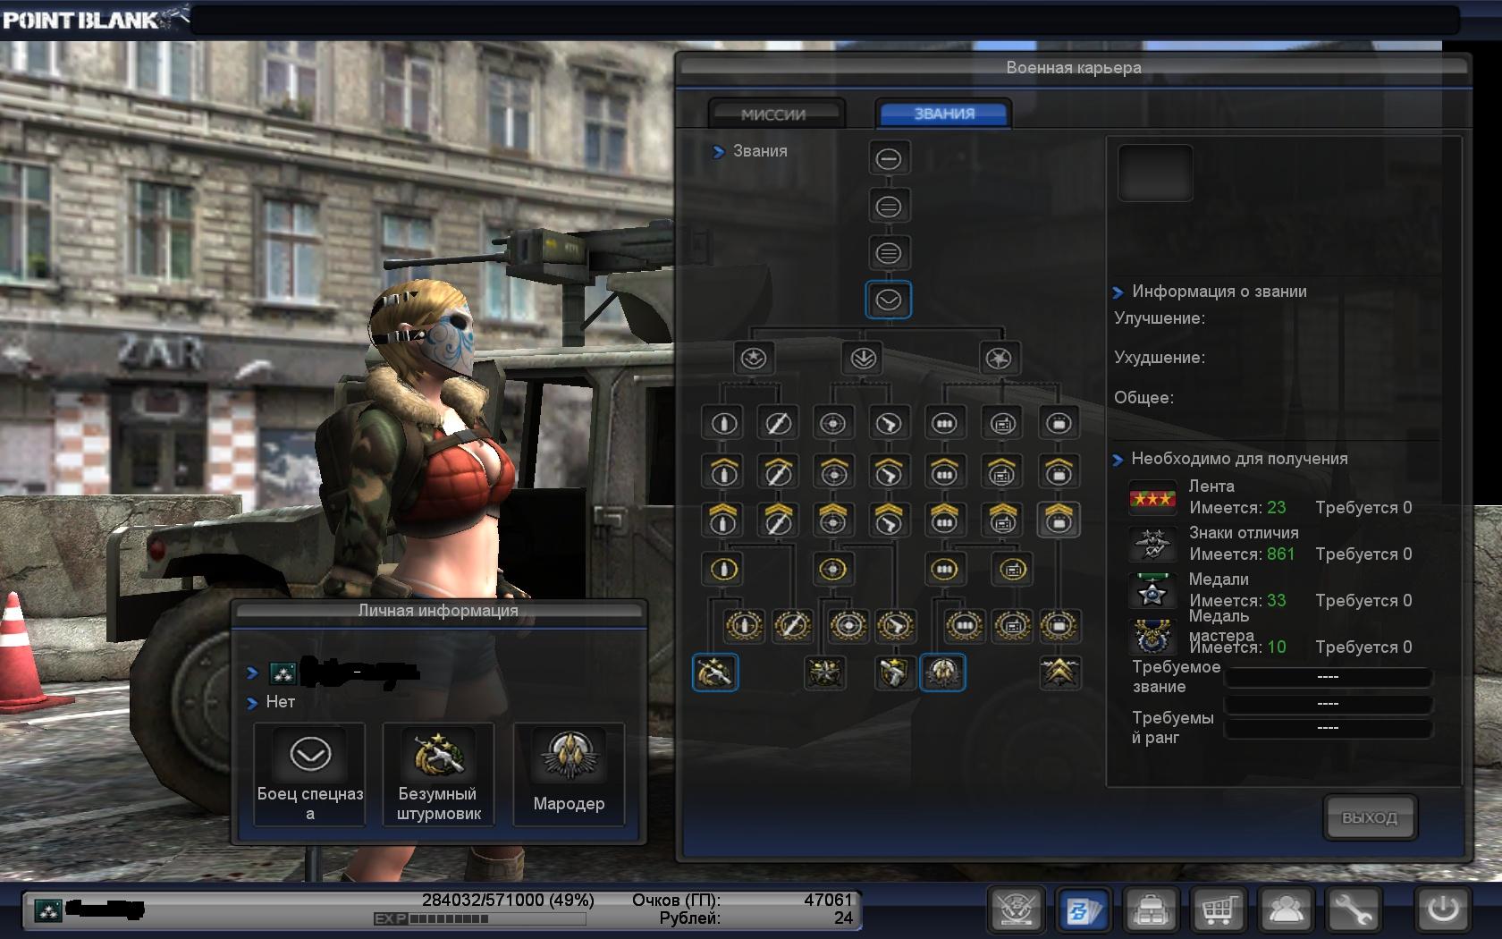The image size is (1502, 939).
Task: Select the gold triple-chevron final rank icon
Action: coord(1059,673)
